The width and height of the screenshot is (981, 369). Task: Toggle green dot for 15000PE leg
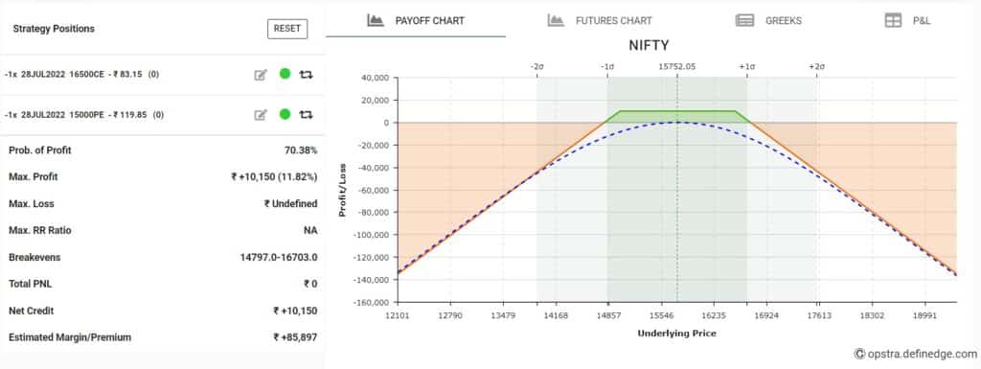click(x=285, y=114)
